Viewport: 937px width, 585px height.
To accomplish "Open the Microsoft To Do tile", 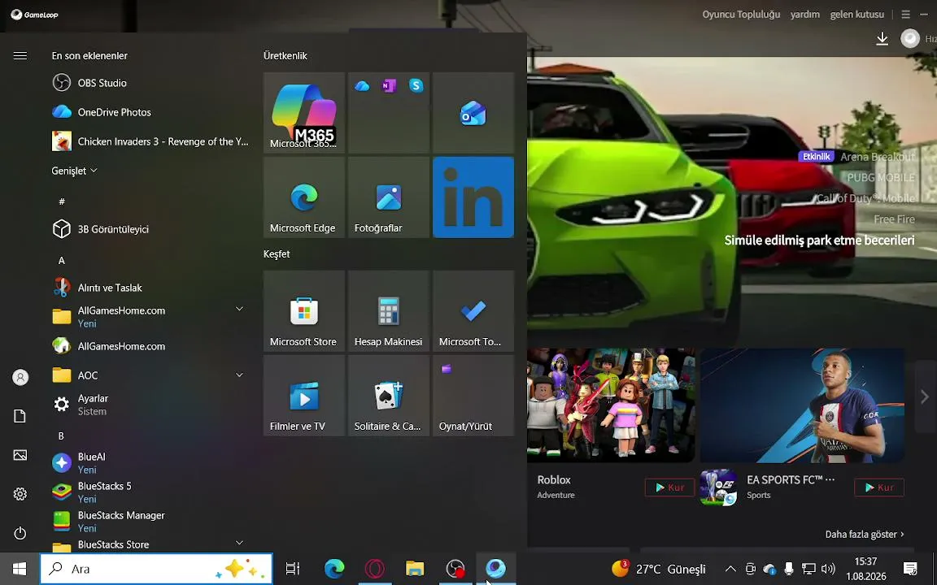I will (x=473, y=311).
